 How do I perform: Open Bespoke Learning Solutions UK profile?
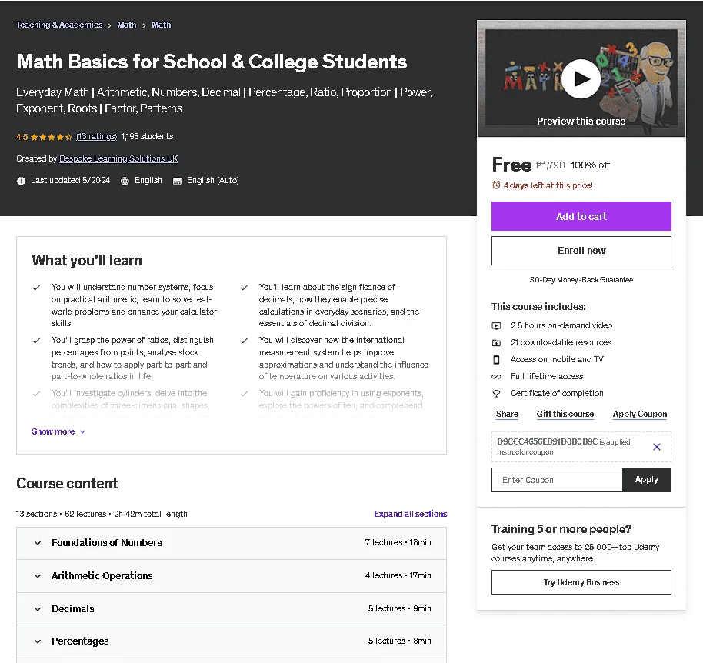click(x=118, y=158)
